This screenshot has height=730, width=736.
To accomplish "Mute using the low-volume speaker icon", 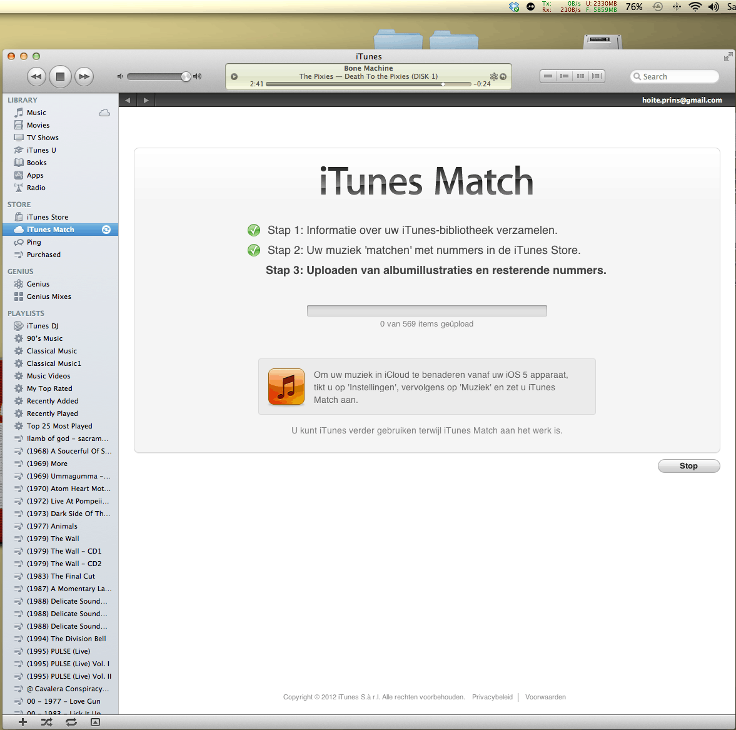I will click(x=120, y=76).
